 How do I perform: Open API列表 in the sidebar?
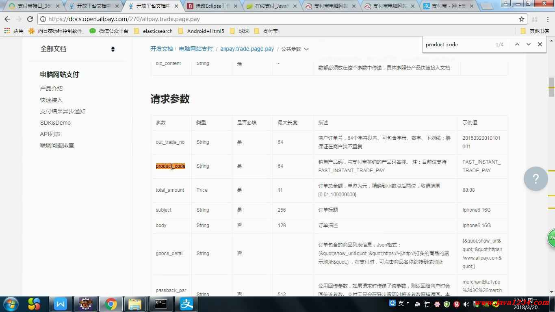click(x=50, y=134)
